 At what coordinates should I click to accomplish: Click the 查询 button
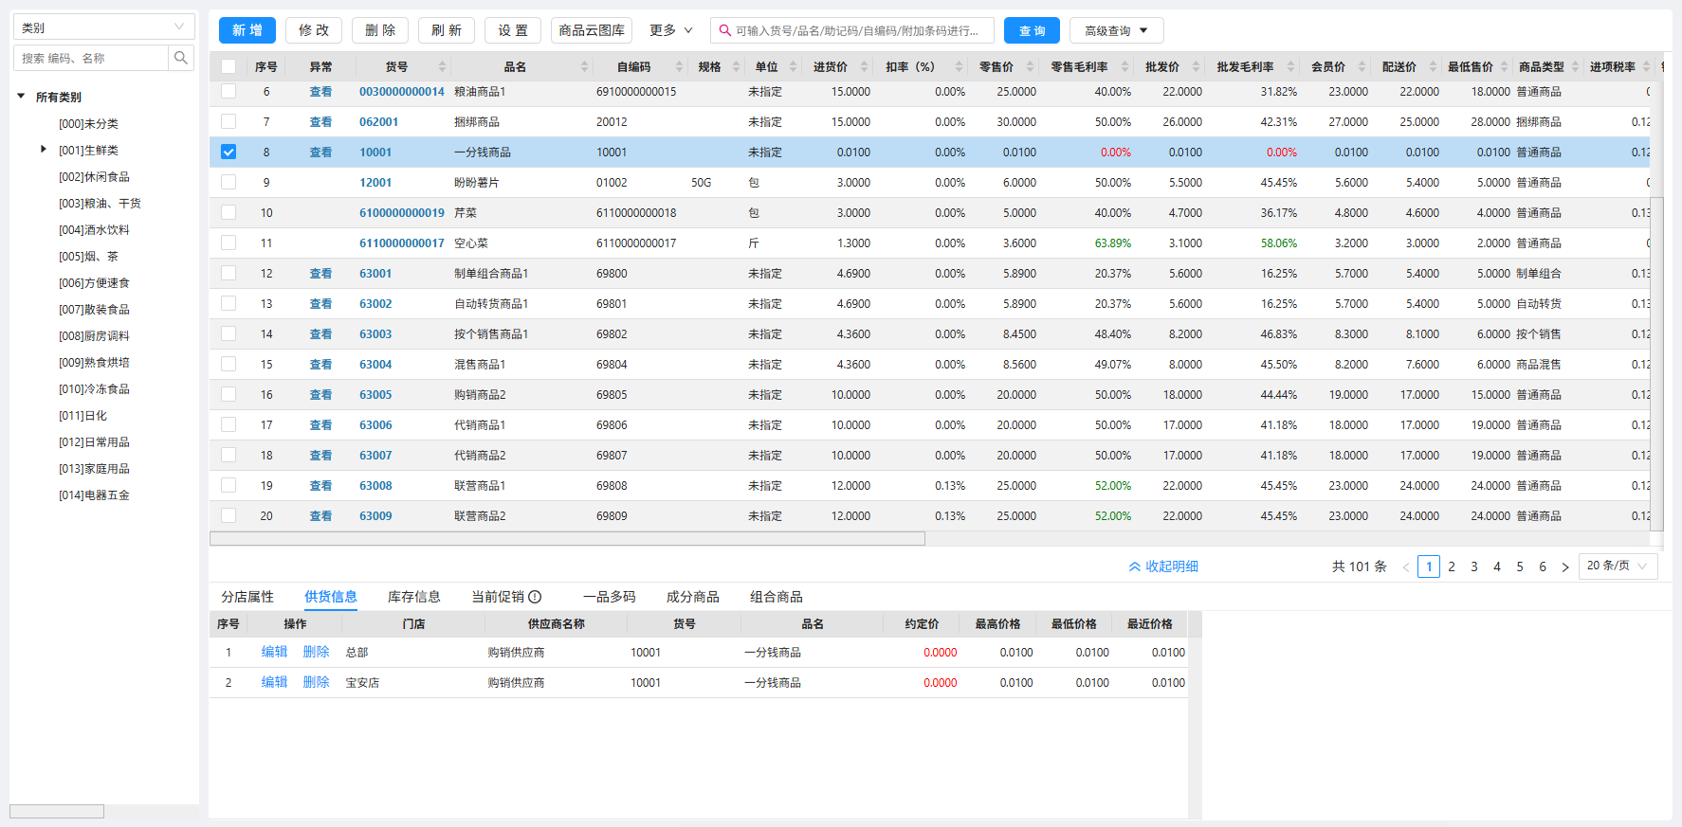pyautogui.click(x=1033, y=30)
